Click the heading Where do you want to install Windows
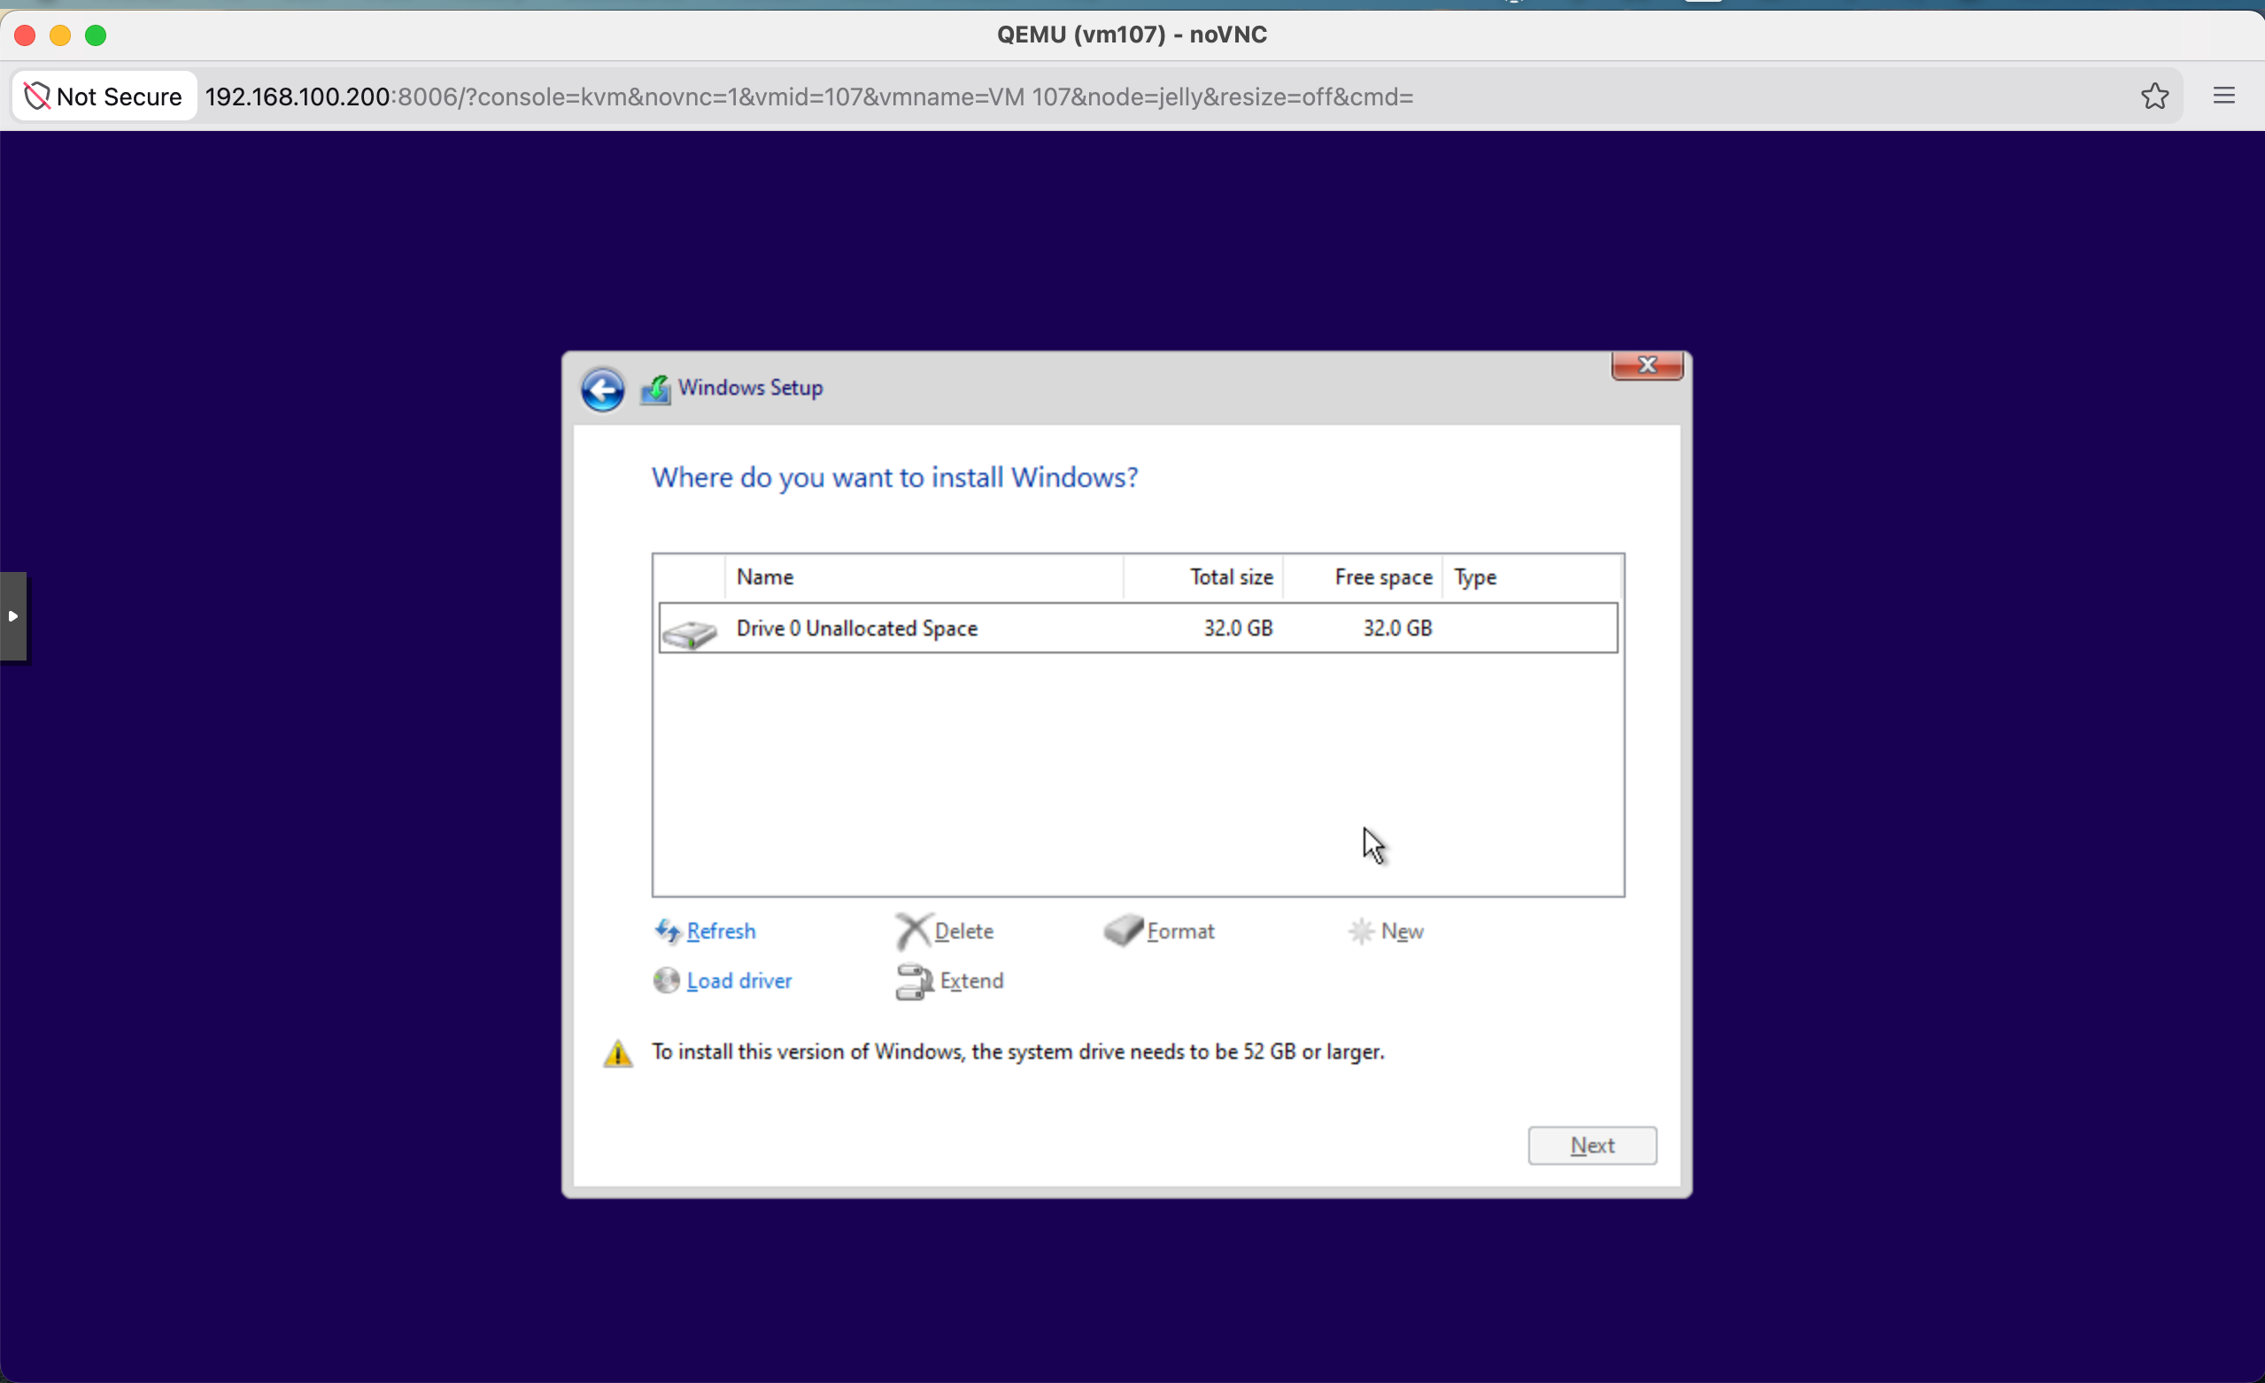This screenshot has height=1383, width=2265. [894, 477]
